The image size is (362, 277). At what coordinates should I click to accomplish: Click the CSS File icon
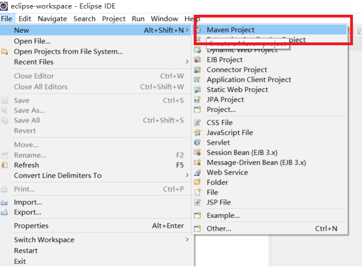[198, 122]
